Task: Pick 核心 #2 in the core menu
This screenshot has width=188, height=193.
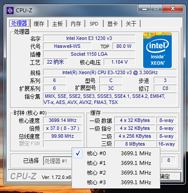Action: 116,173
